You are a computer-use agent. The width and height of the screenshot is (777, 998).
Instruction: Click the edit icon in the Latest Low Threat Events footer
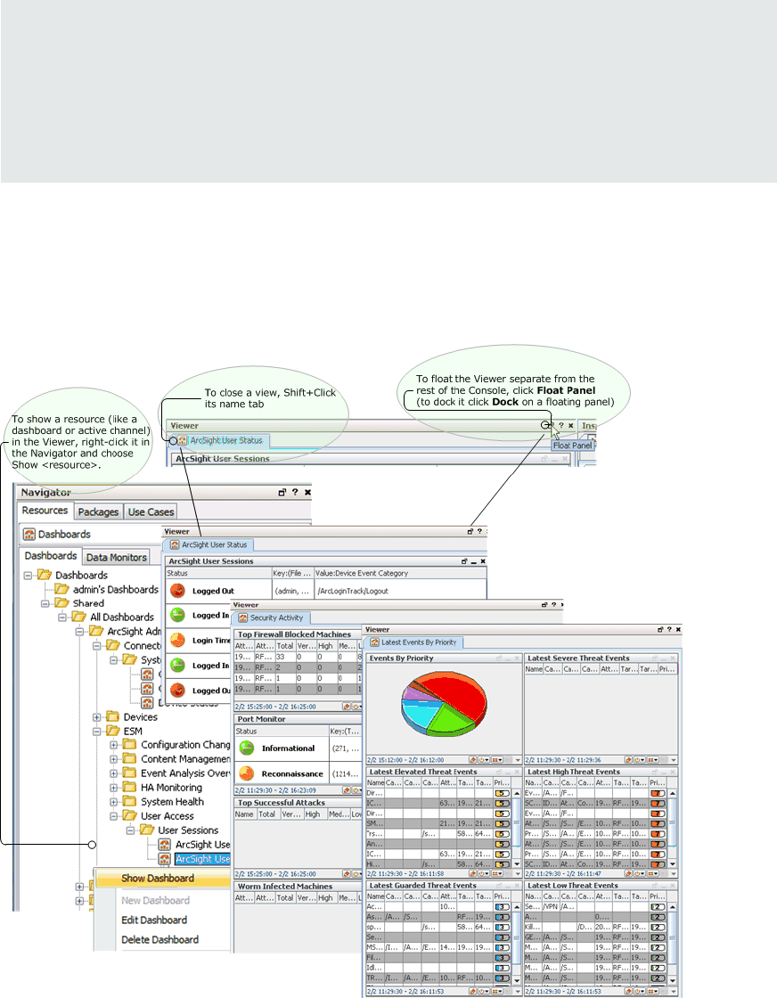coord(629,991)
